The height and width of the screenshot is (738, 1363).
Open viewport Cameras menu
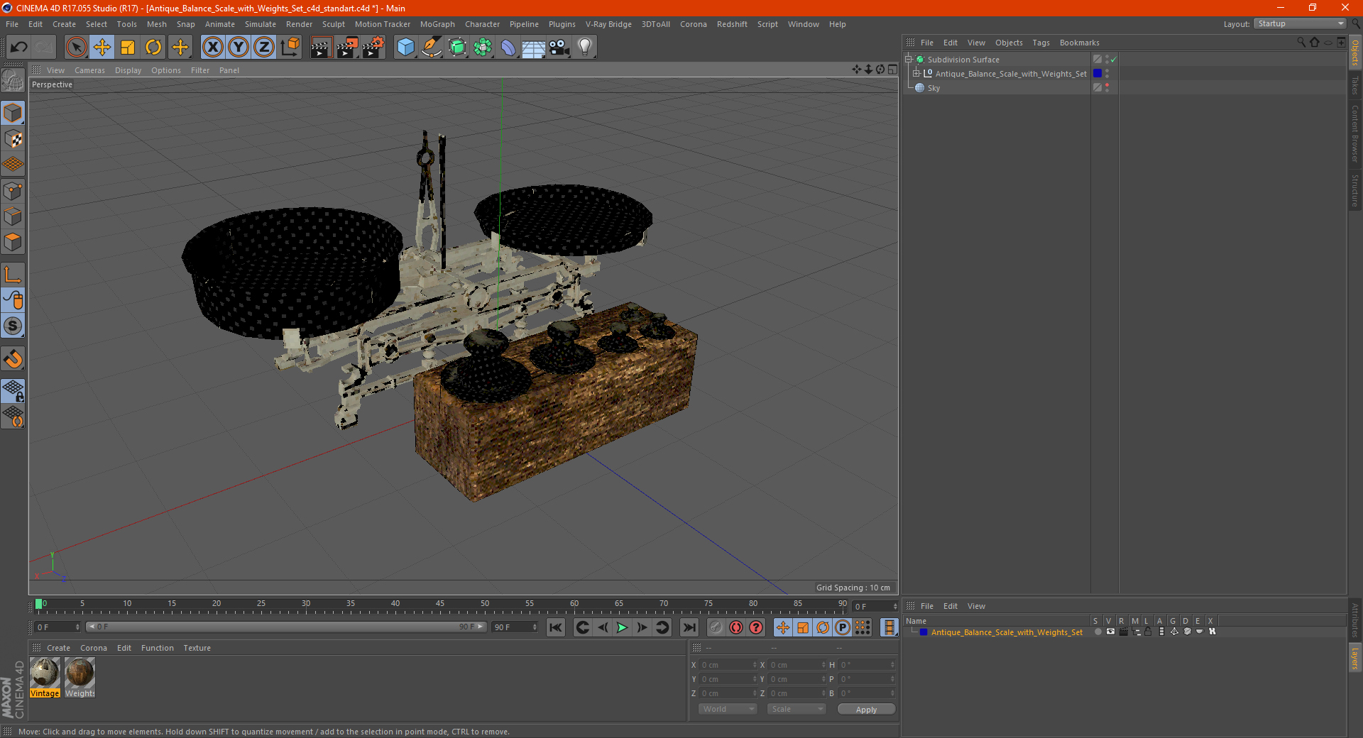[89, 70]
